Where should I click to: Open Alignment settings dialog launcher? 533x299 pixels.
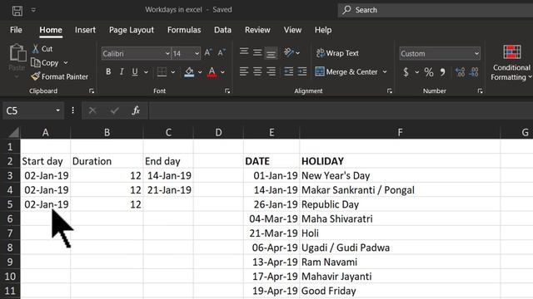tap(390, 91)
